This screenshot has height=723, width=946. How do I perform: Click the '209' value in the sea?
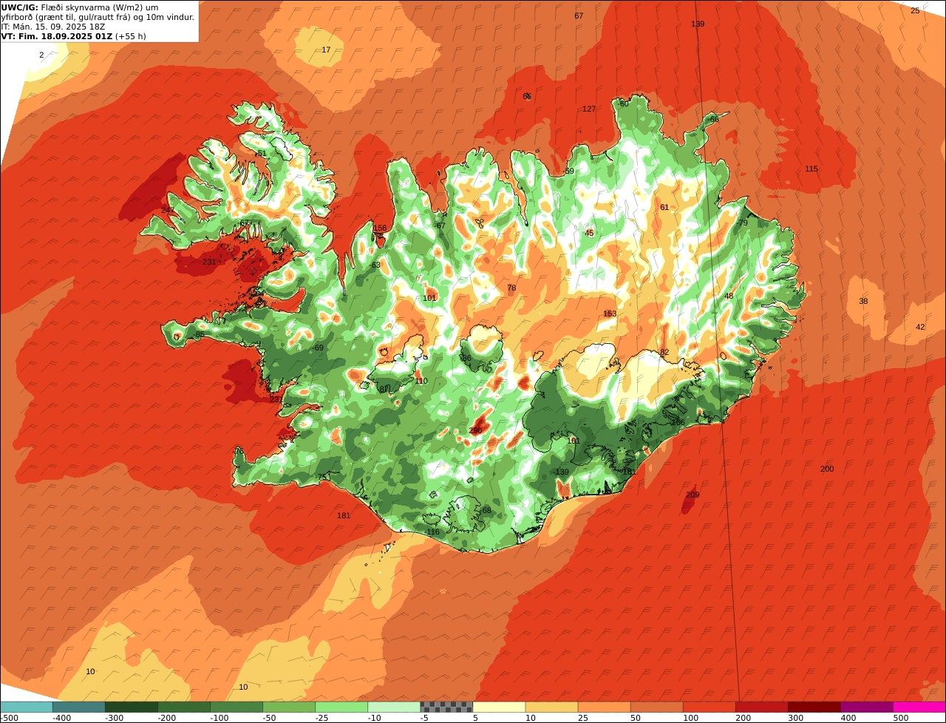693,495
